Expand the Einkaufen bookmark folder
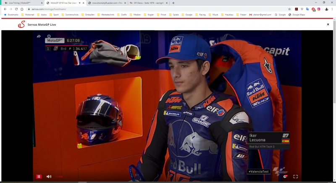 (x=88, y=15)
